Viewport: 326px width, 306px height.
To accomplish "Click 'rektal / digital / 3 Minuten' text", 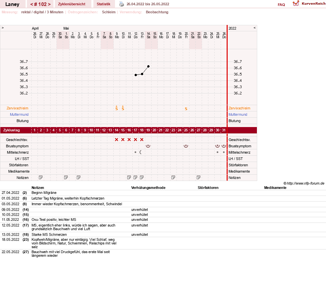I will click(x=42, y=12).
